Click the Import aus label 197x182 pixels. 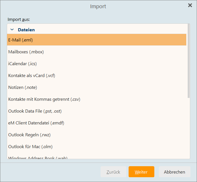pyautogui.click(x=19, y=19)
